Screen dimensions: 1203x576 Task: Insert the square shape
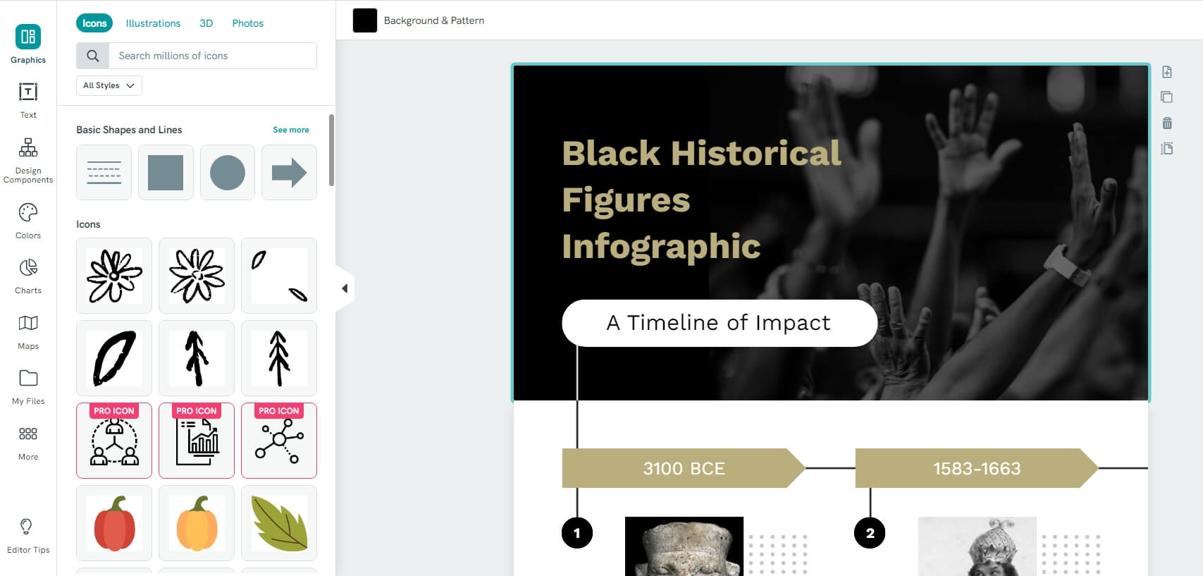tap(166, 172)
